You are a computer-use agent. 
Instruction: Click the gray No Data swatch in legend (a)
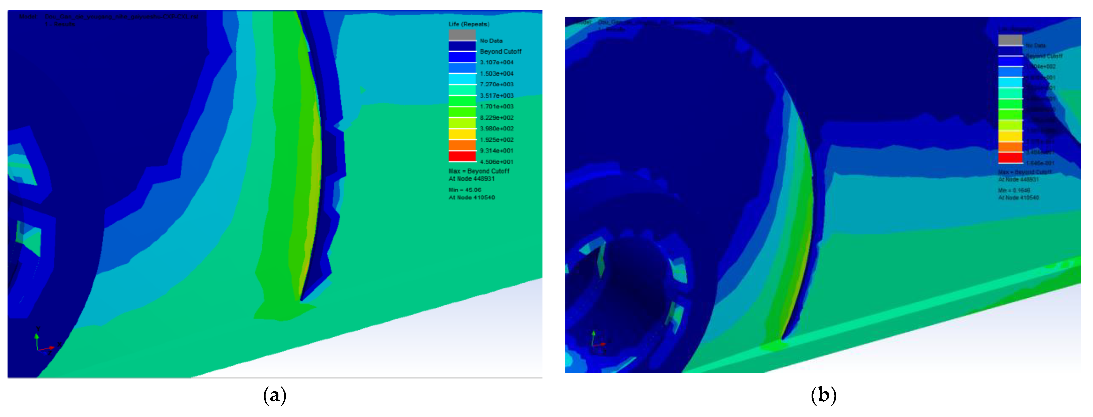coord(462,34)
